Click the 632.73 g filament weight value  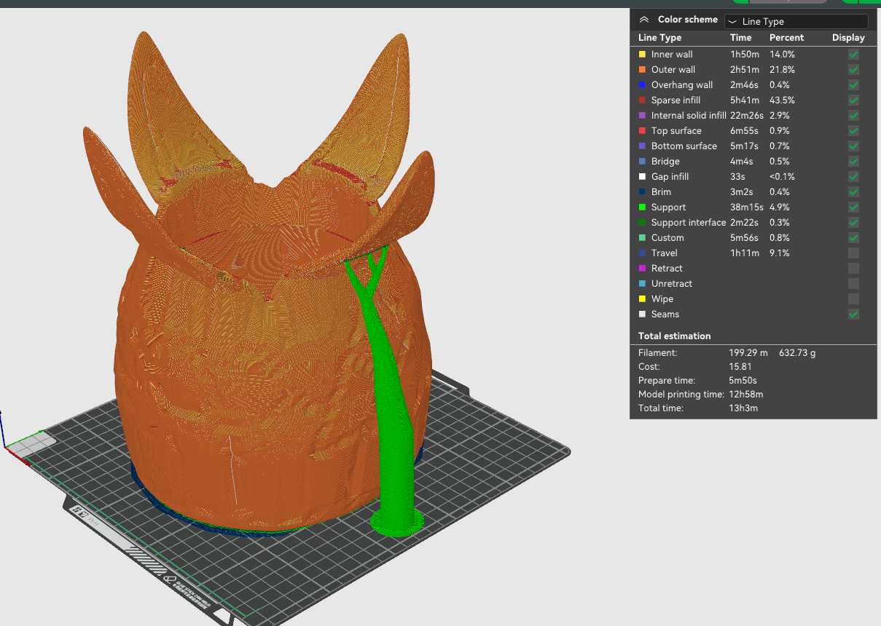(x=797, y=353)
